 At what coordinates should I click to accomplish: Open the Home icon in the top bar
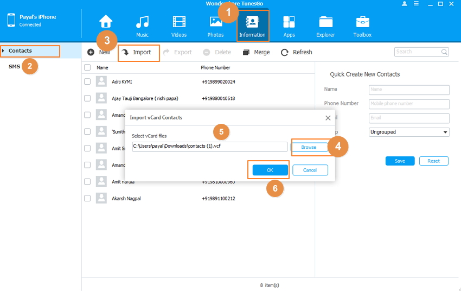[106, 23]
